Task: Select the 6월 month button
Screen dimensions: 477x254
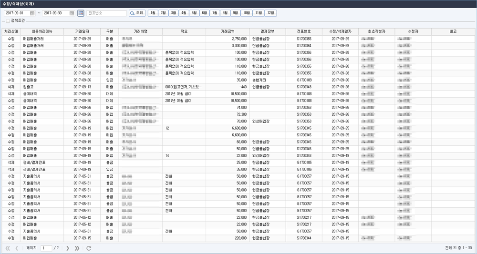Action: coord(205,13)
